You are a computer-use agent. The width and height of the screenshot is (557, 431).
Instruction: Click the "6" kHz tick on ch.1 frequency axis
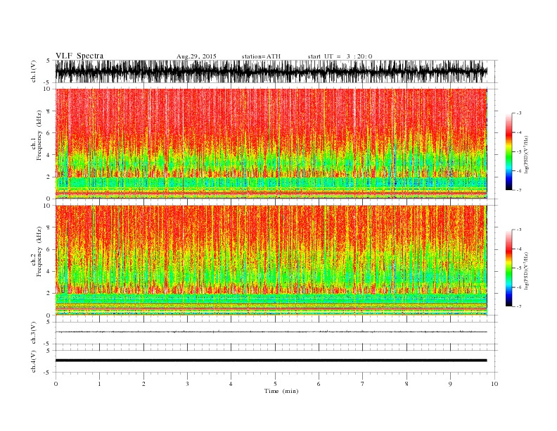49,133
